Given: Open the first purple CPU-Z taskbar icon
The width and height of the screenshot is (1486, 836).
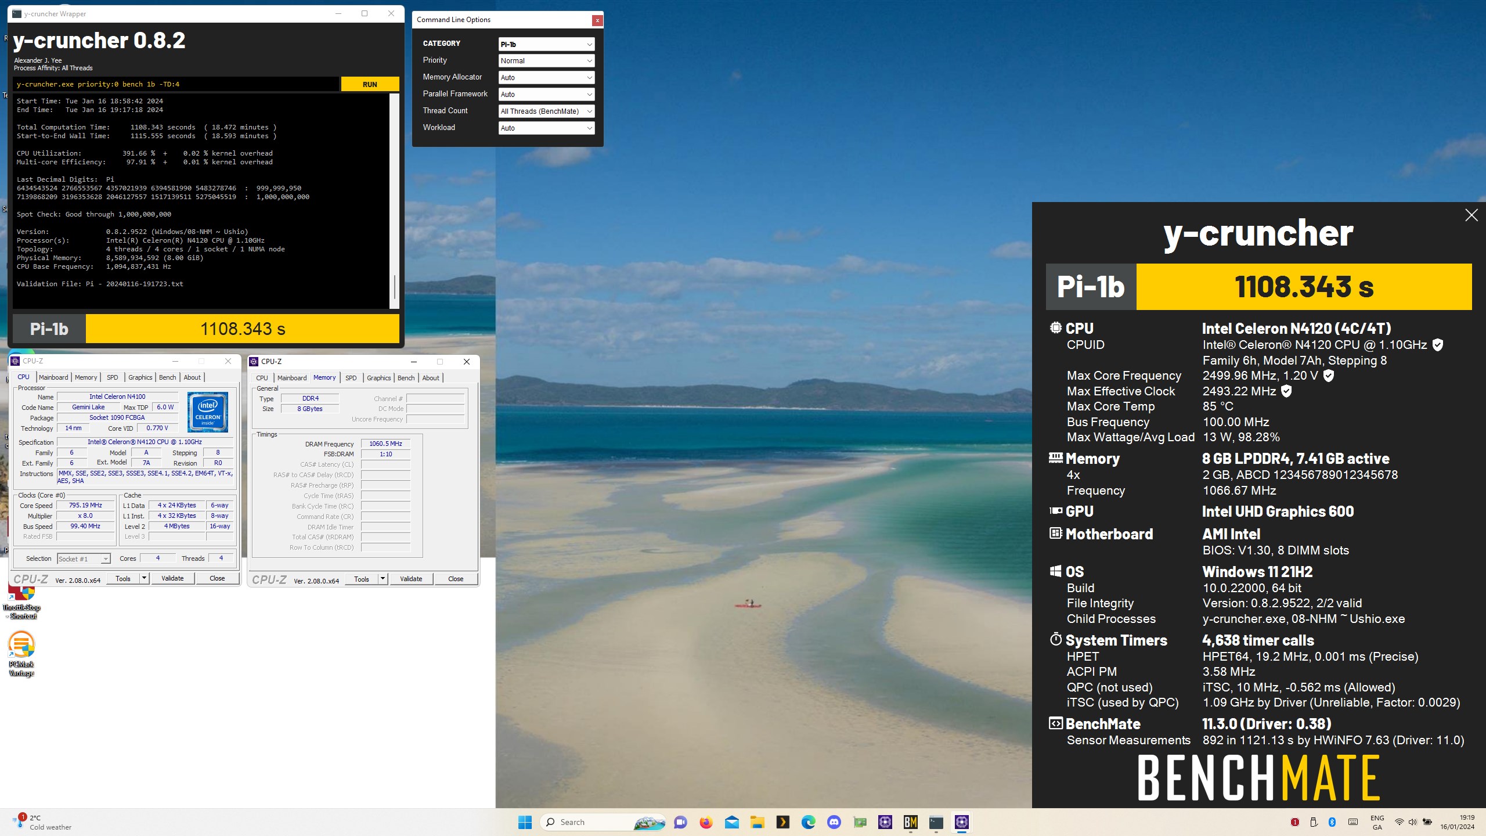Looking at the screenshot, I should (x=885, y=822).
